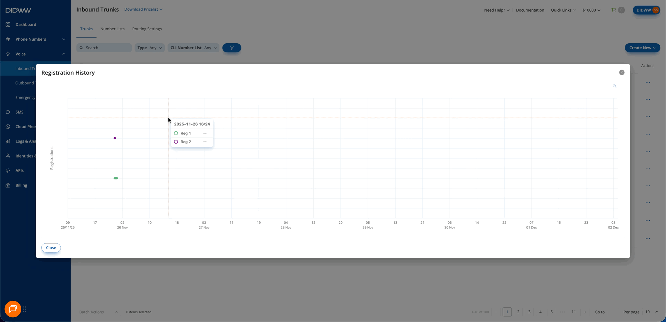This screenshot has height=322, width=666.
Task: Open the CLI Number List dropdown
Action: [193, 48]
